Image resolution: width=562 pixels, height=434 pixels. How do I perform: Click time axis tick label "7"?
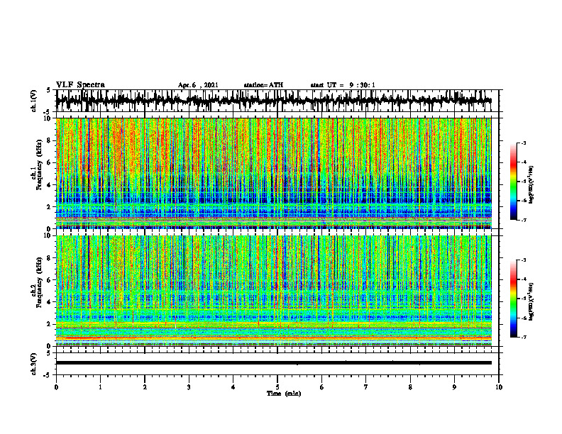click(x=366, y=387)
